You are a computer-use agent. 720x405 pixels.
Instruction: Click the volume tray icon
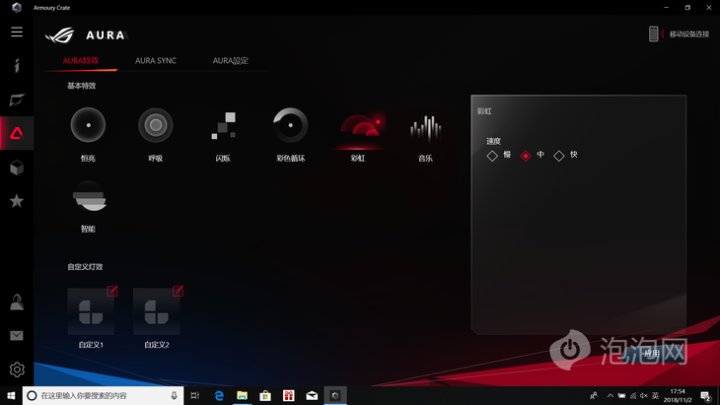(644, 395)
